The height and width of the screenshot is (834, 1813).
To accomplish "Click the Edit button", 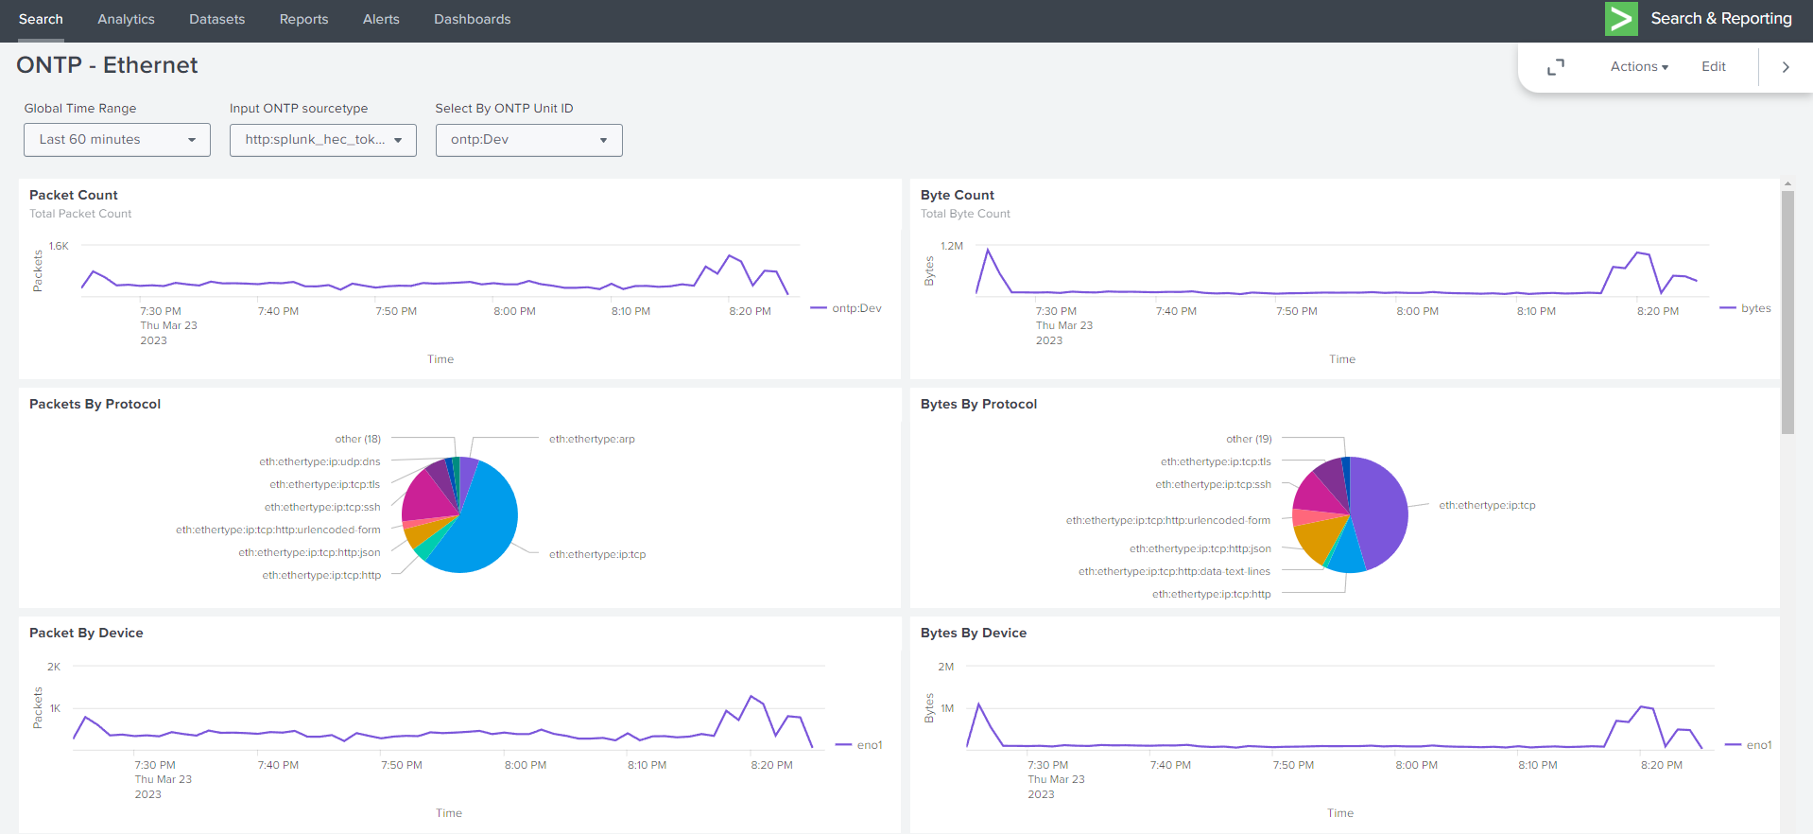I will point(1713,67).
